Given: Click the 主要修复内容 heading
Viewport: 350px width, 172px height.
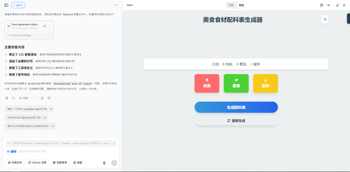Looking at the screenshot, I should (14, 47).
